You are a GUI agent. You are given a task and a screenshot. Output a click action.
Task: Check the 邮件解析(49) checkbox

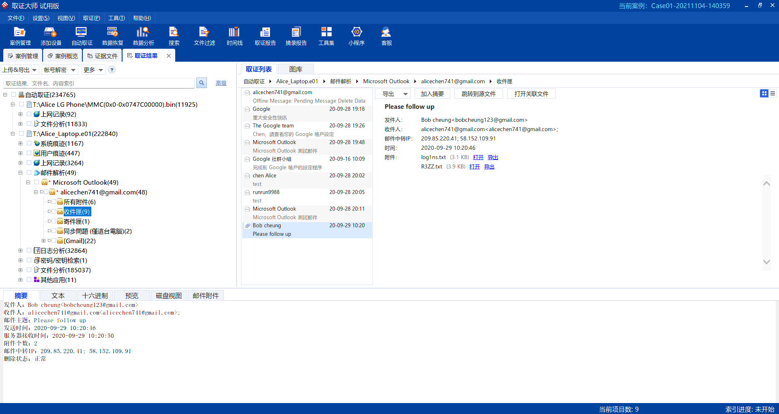29,172
